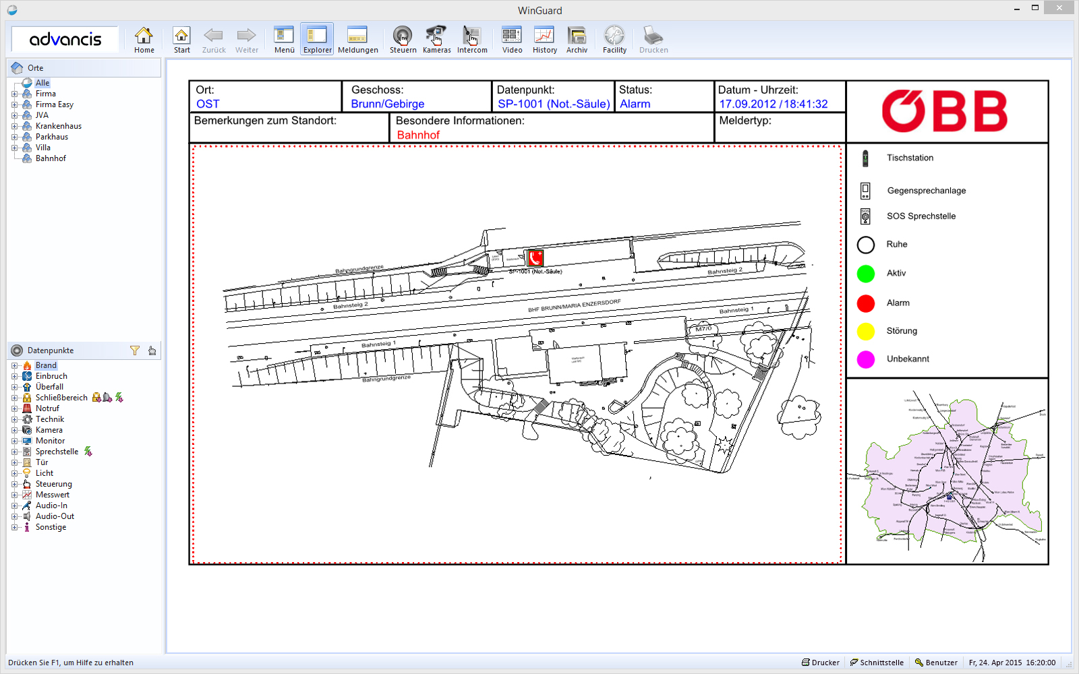Expand the Parkhaus tree node
Viewport: 1079px width, 674px height.
coord(14,137)
